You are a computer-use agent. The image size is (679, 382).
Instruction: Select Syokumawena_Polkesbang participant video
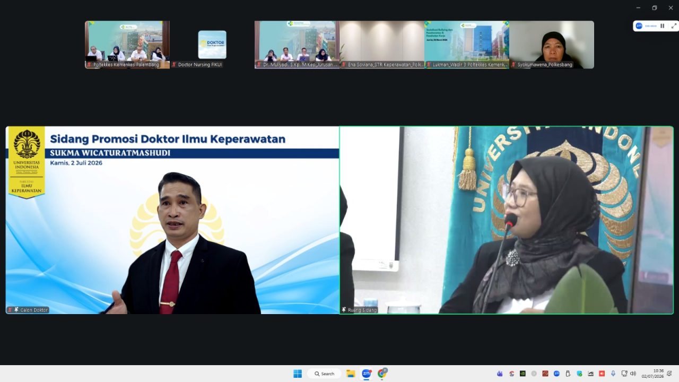[x=552, y=45]
